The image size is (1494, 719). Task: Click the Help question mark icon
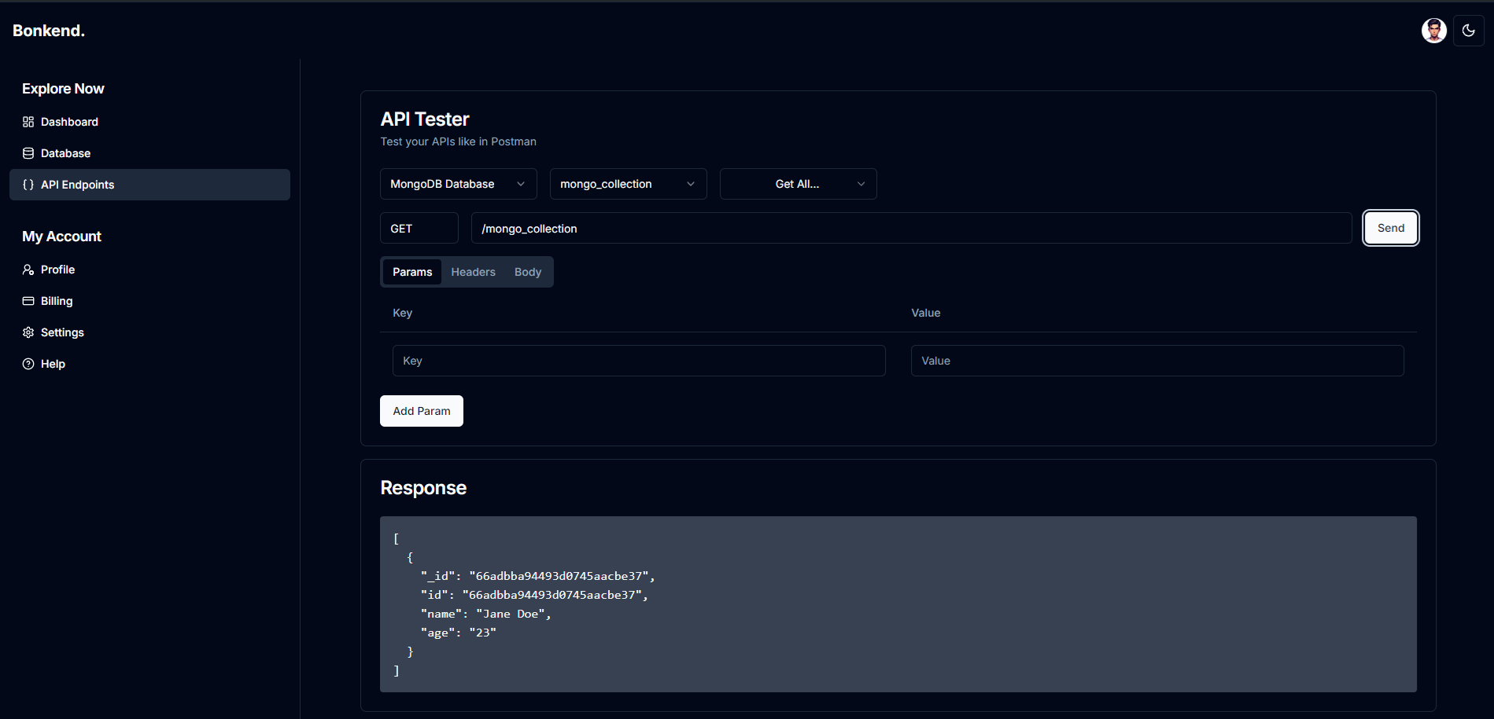[x=28, y=364]
